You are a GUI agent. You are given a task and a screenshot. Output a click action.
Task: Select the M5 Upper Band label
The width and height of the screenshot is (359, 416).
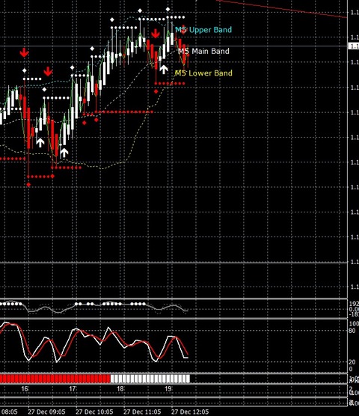(203, 30)
